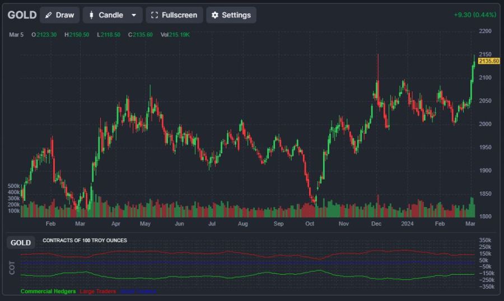Click the GOLD symbol title at top left
The height and width of the screenshot is (301, 504).
click(x=22, y=15)
